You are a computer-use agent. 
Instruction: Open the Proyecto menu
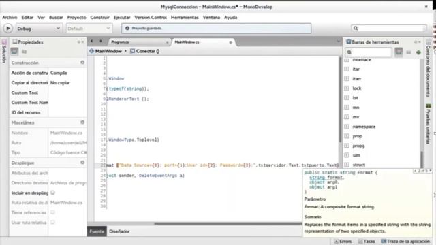(76, 17)
